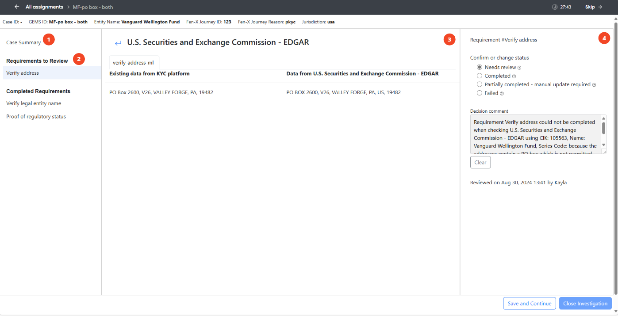The width and height of the screenshot is (618, 316).
Task: Click Entity Name Vanguard Wellington Fund
Action: tap(137, 22)
